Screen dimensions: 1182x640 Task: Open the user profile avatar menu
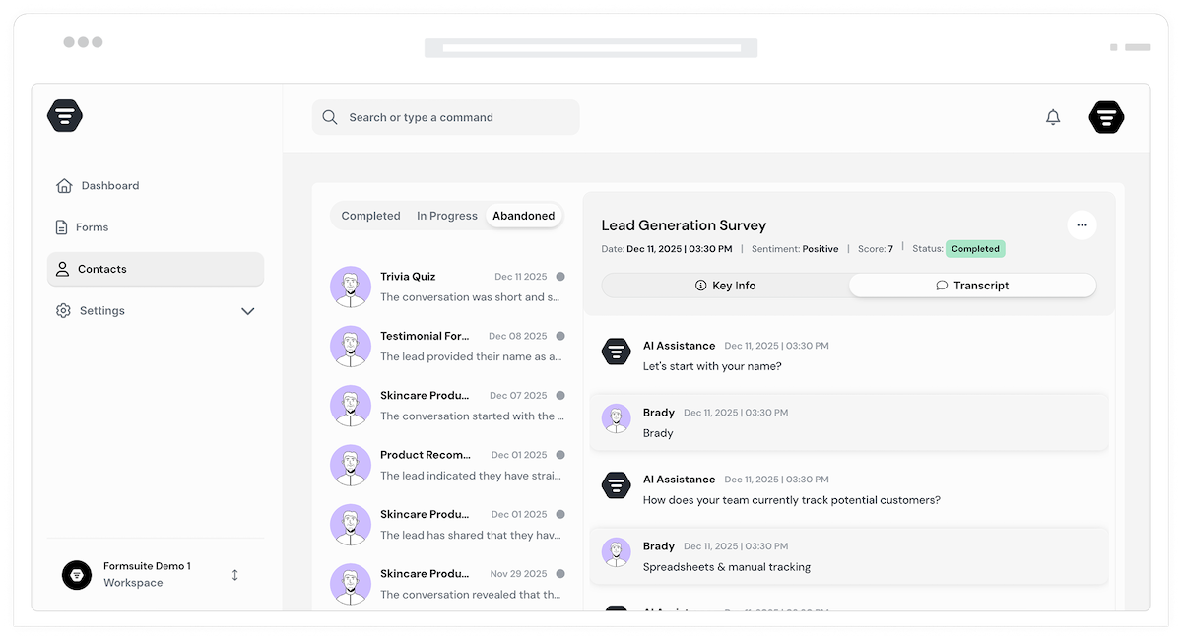click(1106, 117)
